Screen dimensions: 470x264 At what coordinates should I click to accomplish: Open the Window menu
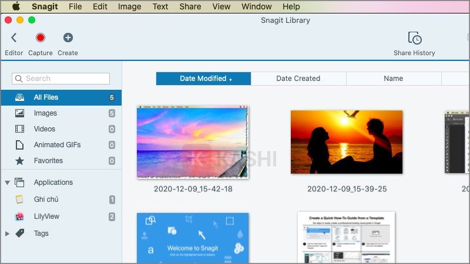point(257,6)
